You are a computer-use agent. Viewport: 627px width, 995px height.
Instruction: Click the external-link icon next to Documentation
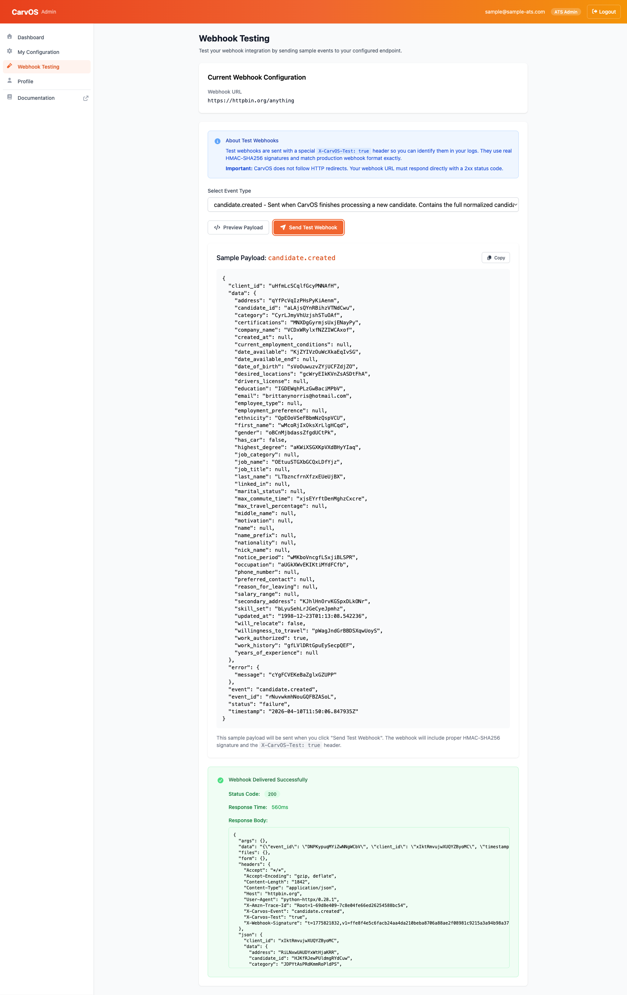coord(85,98)
